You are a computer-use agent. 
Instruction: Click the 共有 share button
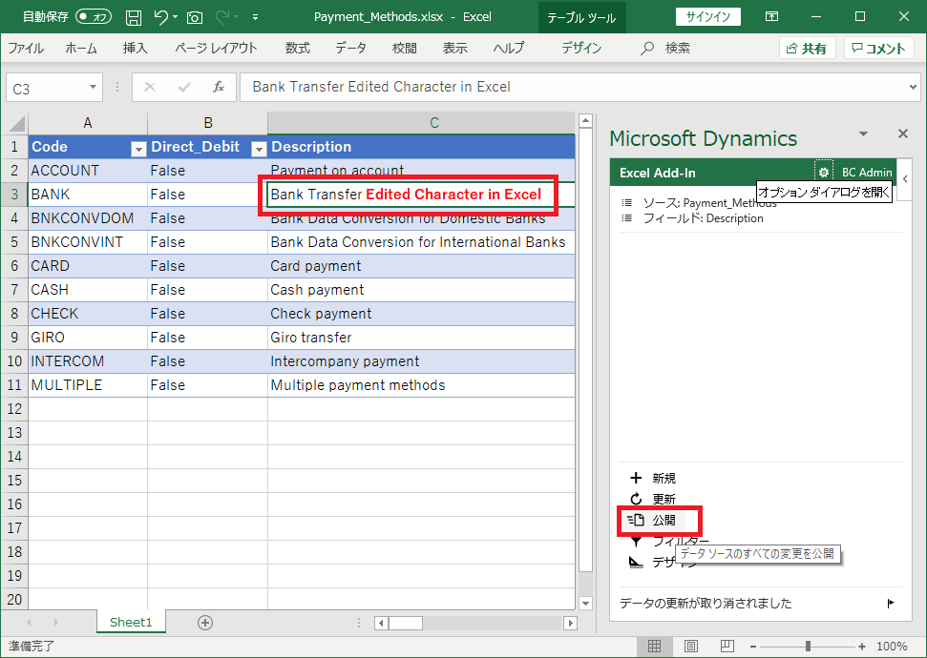coord(807,49)
